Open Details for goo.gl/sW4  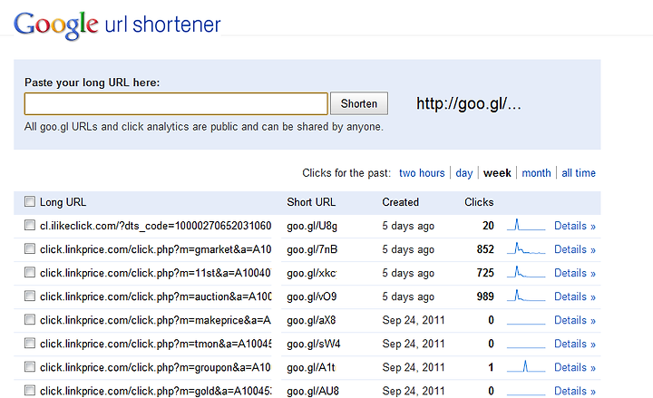pos(575,344)
